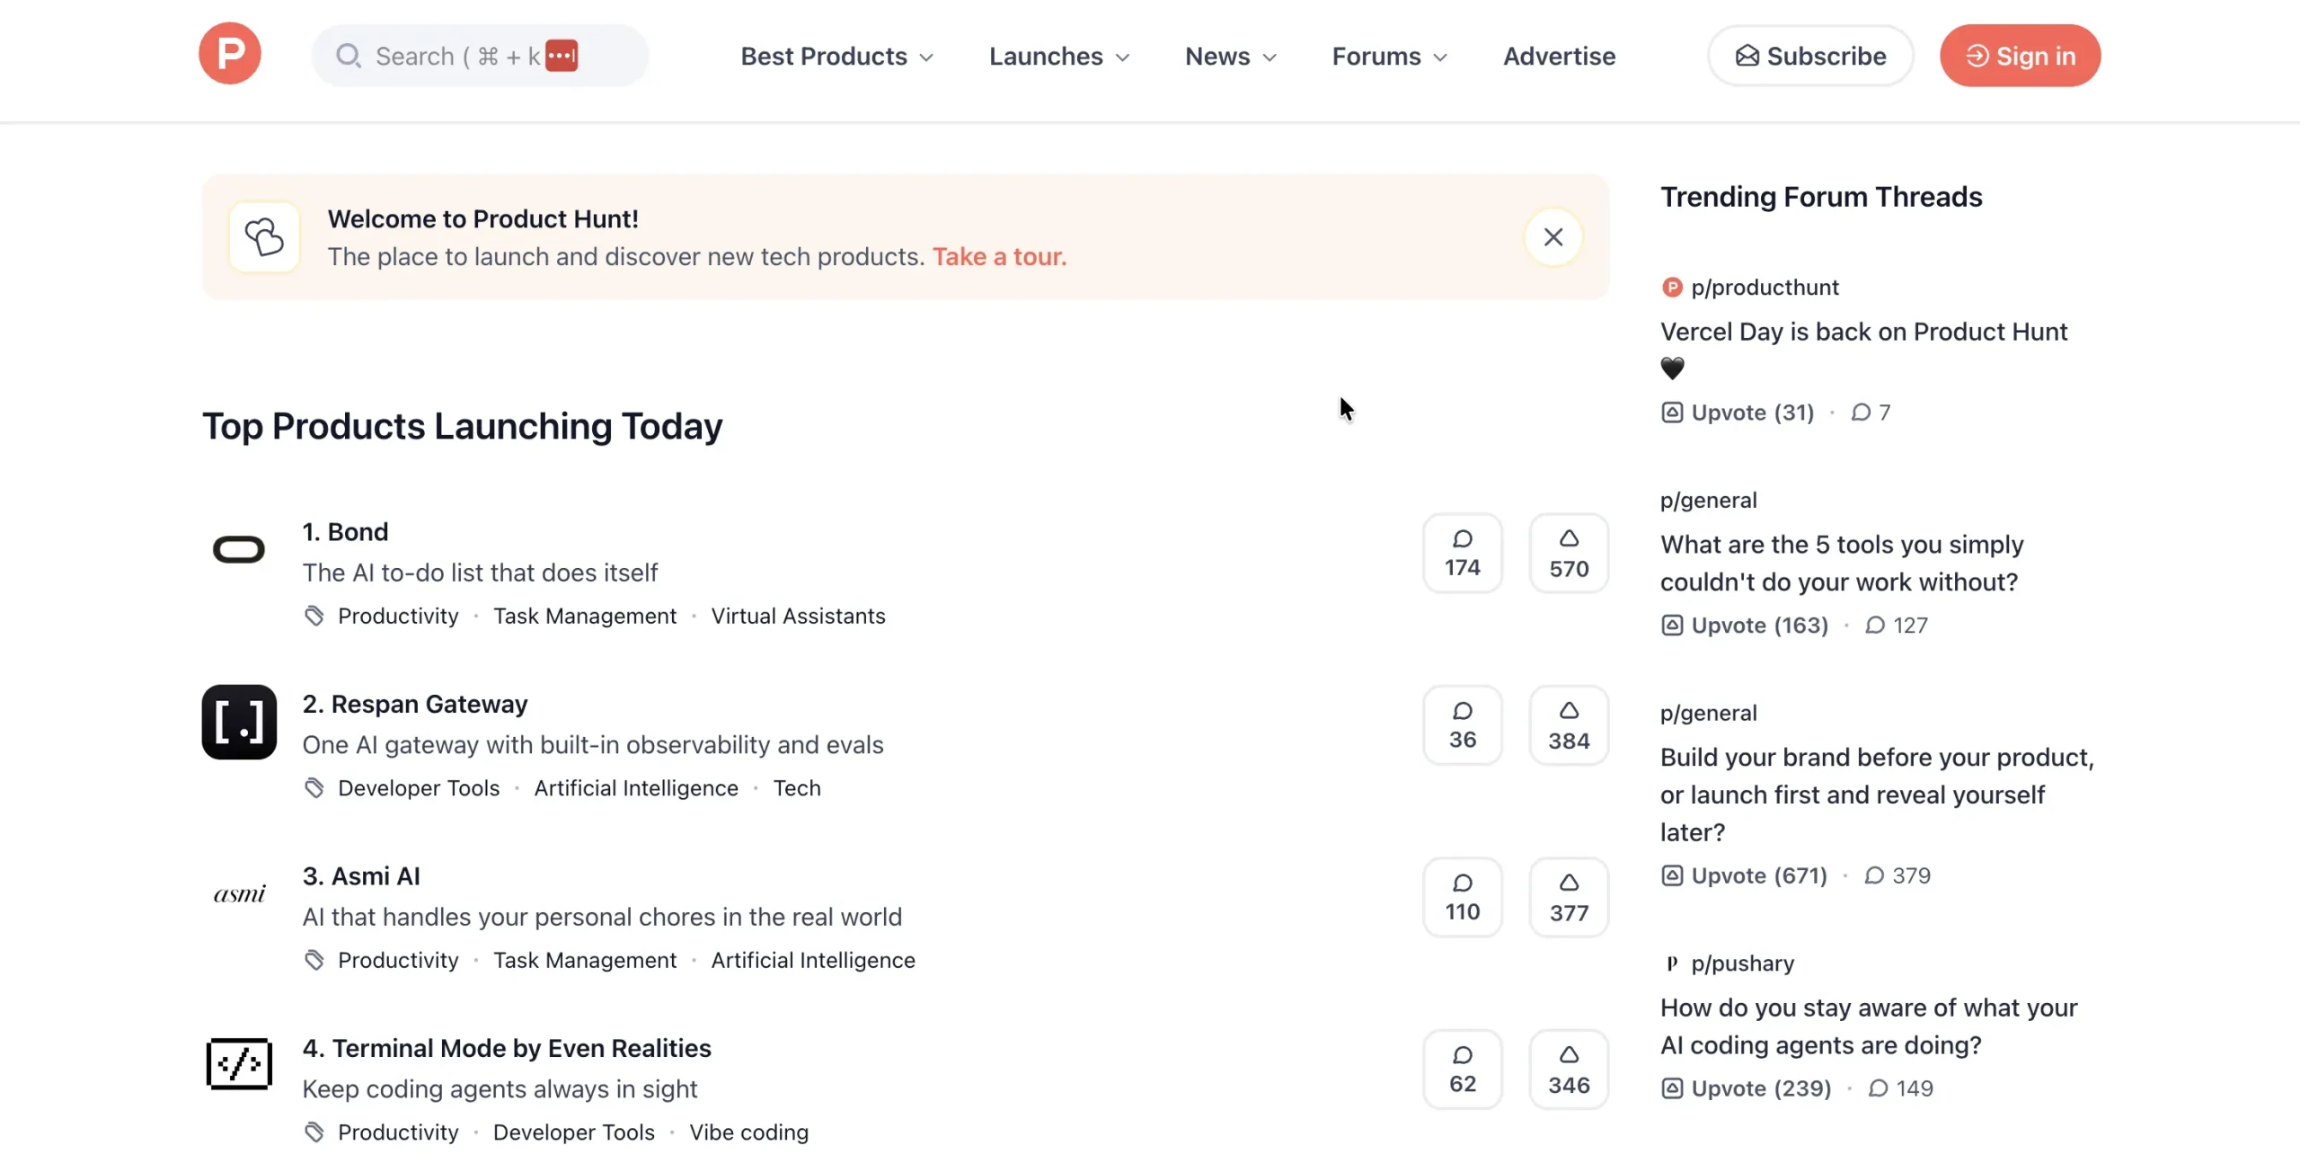This screenshot has height=1172, width=2300.
Task: Select Virtual Assistants tag on Bond
Action: tap(798, 616)
